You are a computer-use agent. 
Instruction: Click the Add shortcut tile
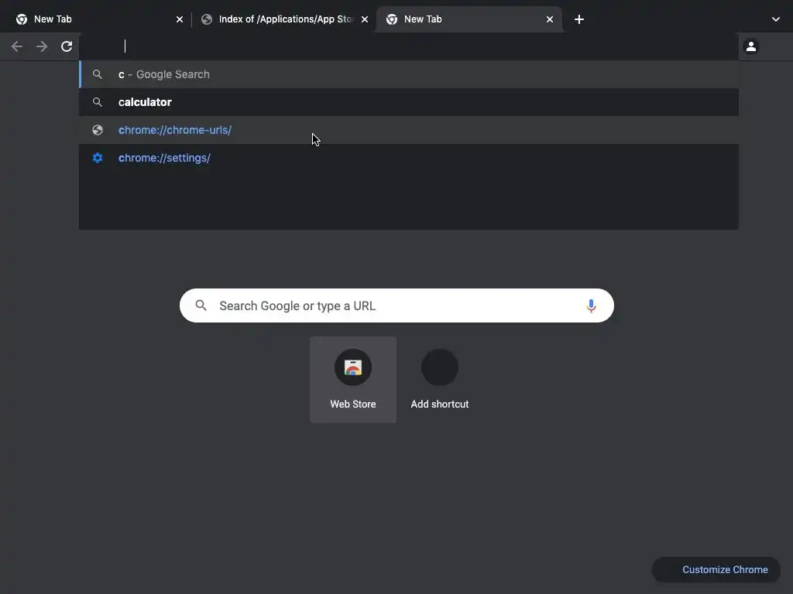click(x=440, y=379)
